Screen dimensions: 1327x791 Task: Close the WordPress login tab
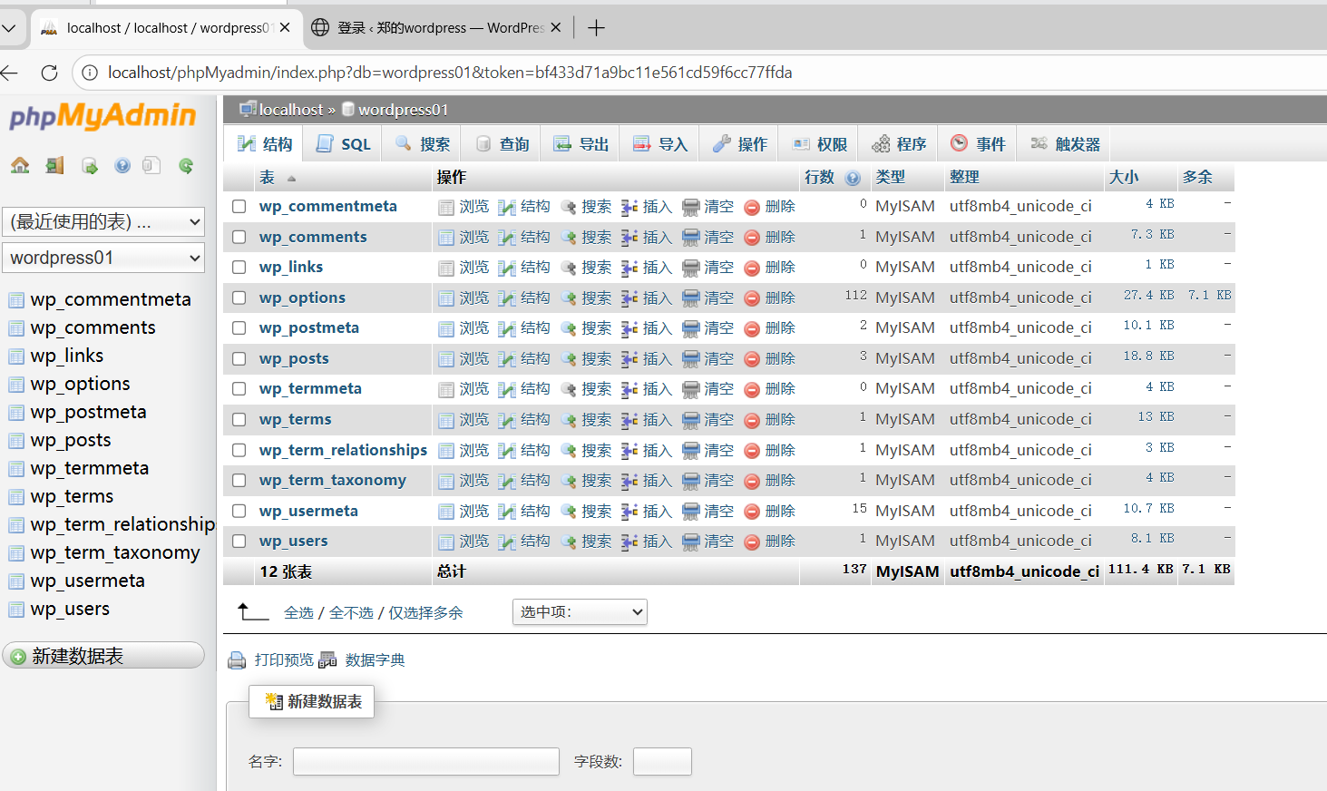556,28
